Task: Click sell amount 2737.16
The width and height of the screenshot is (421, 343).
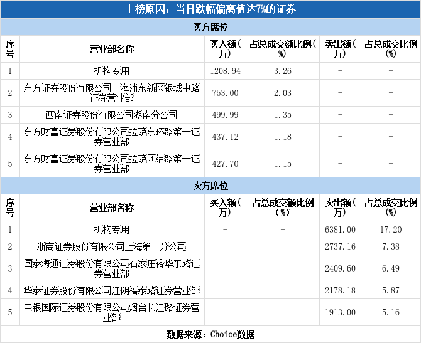Action: pos(340,246)
